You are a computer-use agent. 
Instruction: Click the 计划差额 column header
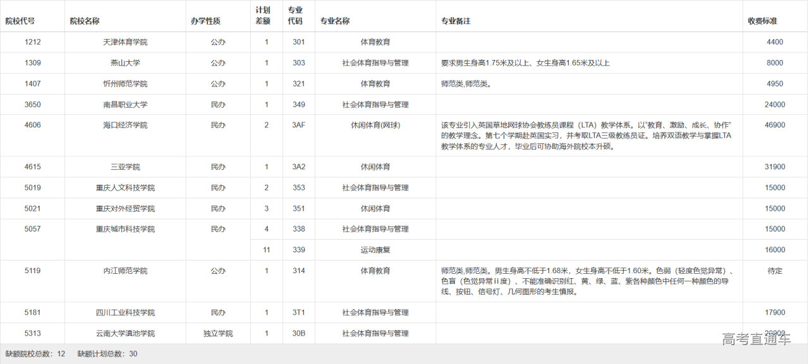[263, 16]
